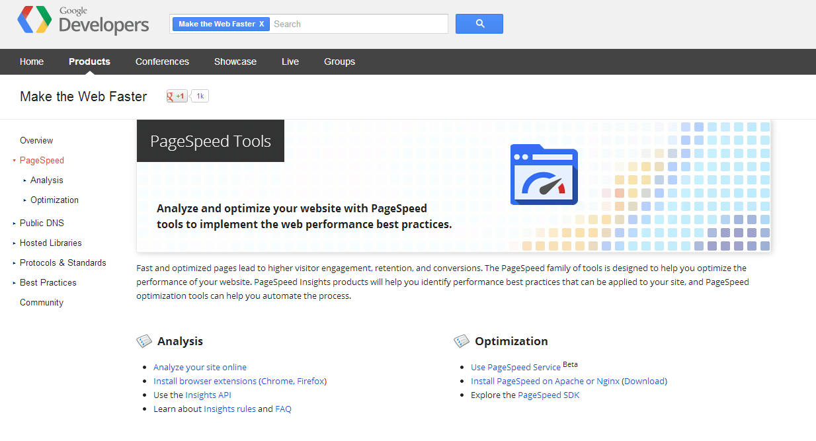Screen dimensions: 816x441
Task: Click the Make the Web Faster search chip
Action: click(221, 24)
